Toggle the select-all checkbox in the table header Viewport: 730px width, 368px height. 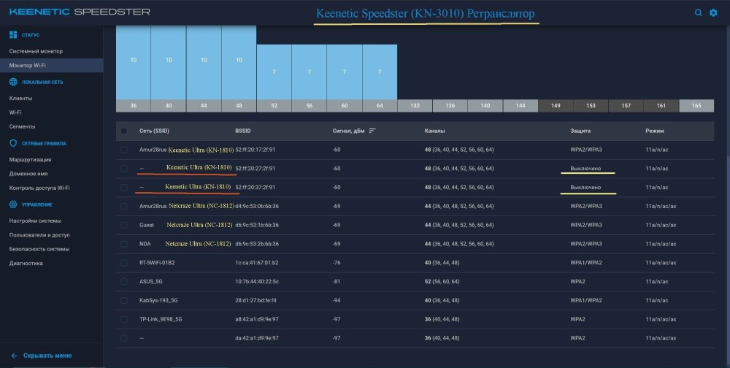click(124, 131)
